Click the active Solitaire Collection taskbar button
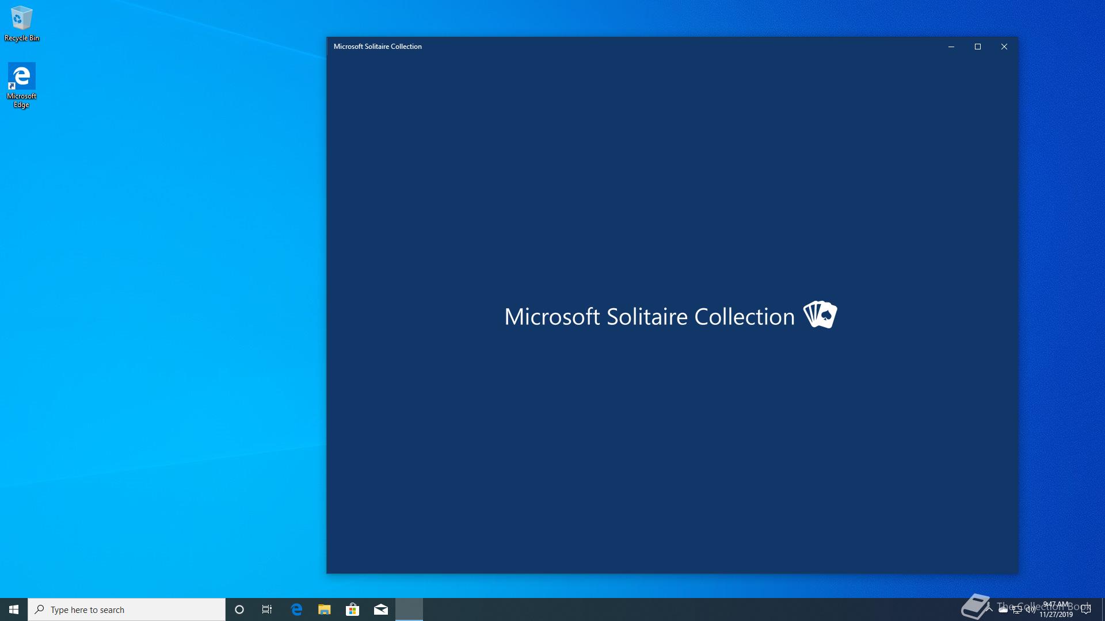 click(x=409, y=609)
